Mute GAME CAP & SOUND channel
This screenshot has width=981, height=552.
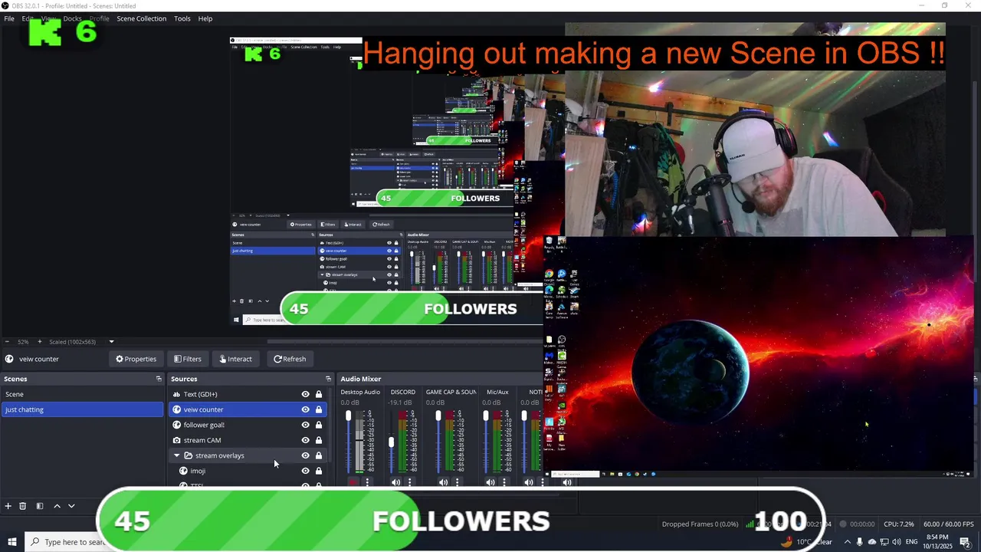pos(443,482)
